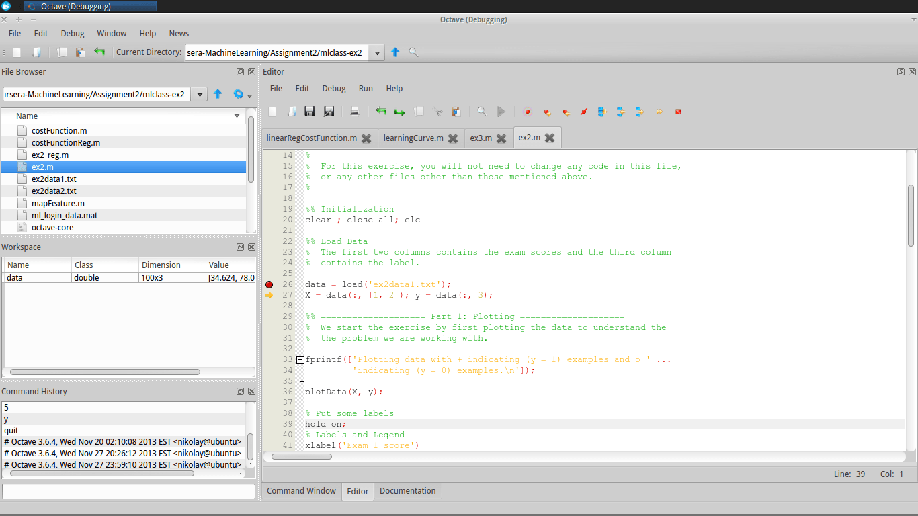The height and width of the screenshot is (516, 918).
Task: Undo the last edit using the toolbar icon
Action: (x=381, y=112)
